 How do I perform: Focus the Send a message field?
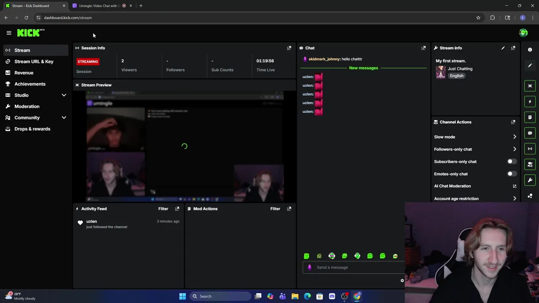[x=354, y=267]
